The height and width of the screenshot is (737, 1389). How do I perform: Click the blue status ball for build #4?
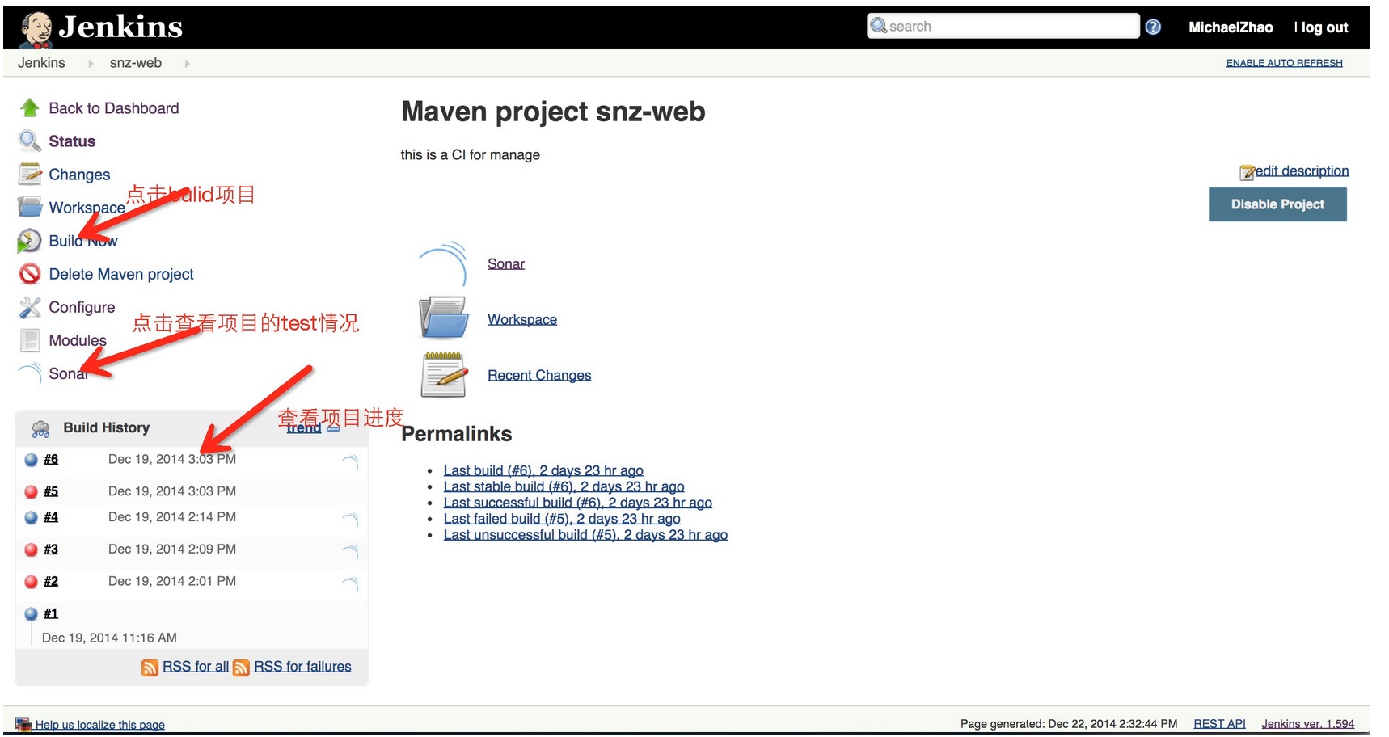point(31,517)
